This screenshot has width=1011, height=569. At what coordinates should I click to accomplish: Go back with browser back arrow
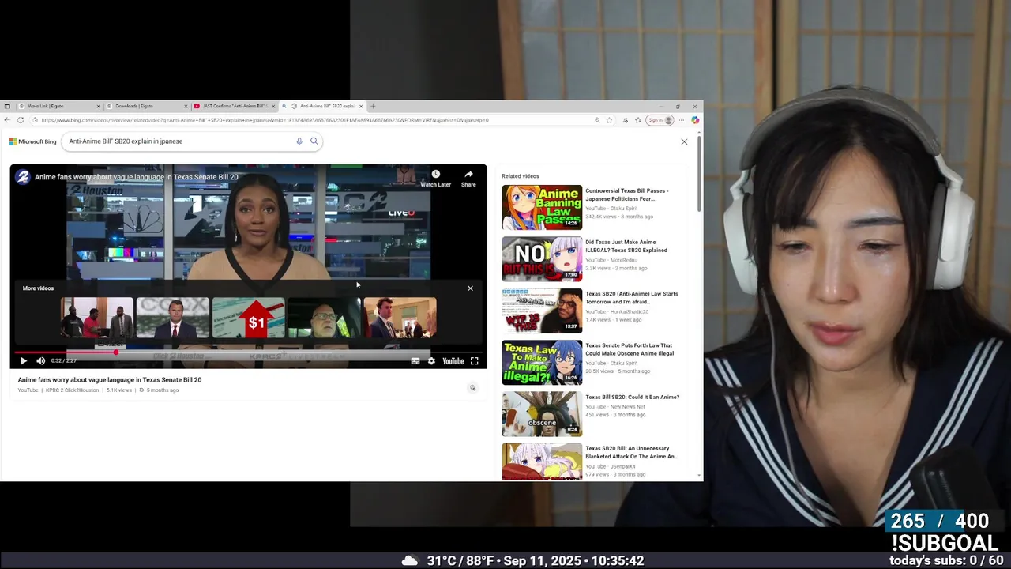7,120
